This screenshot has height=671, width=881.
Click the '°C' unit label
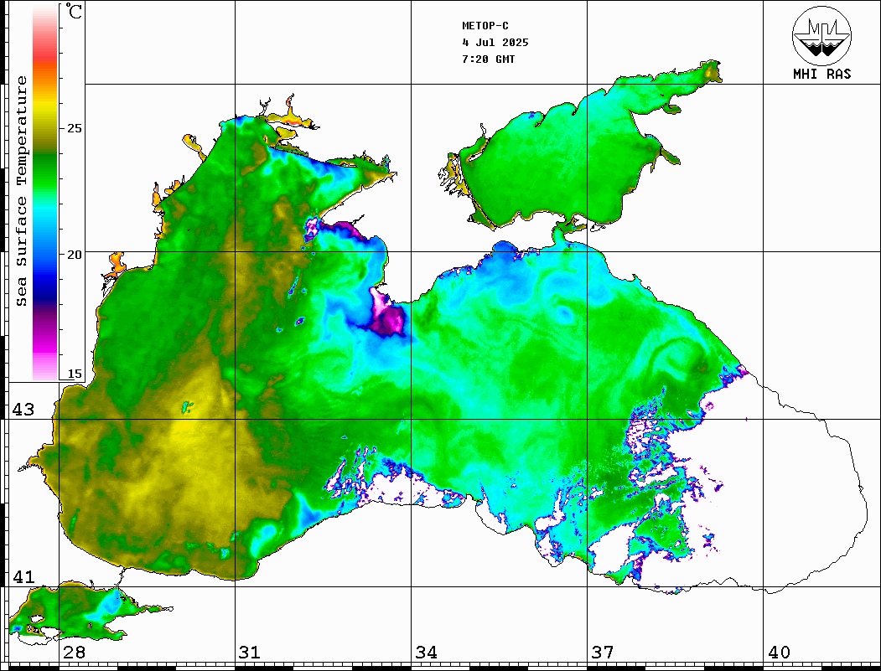tap(74, 11)
